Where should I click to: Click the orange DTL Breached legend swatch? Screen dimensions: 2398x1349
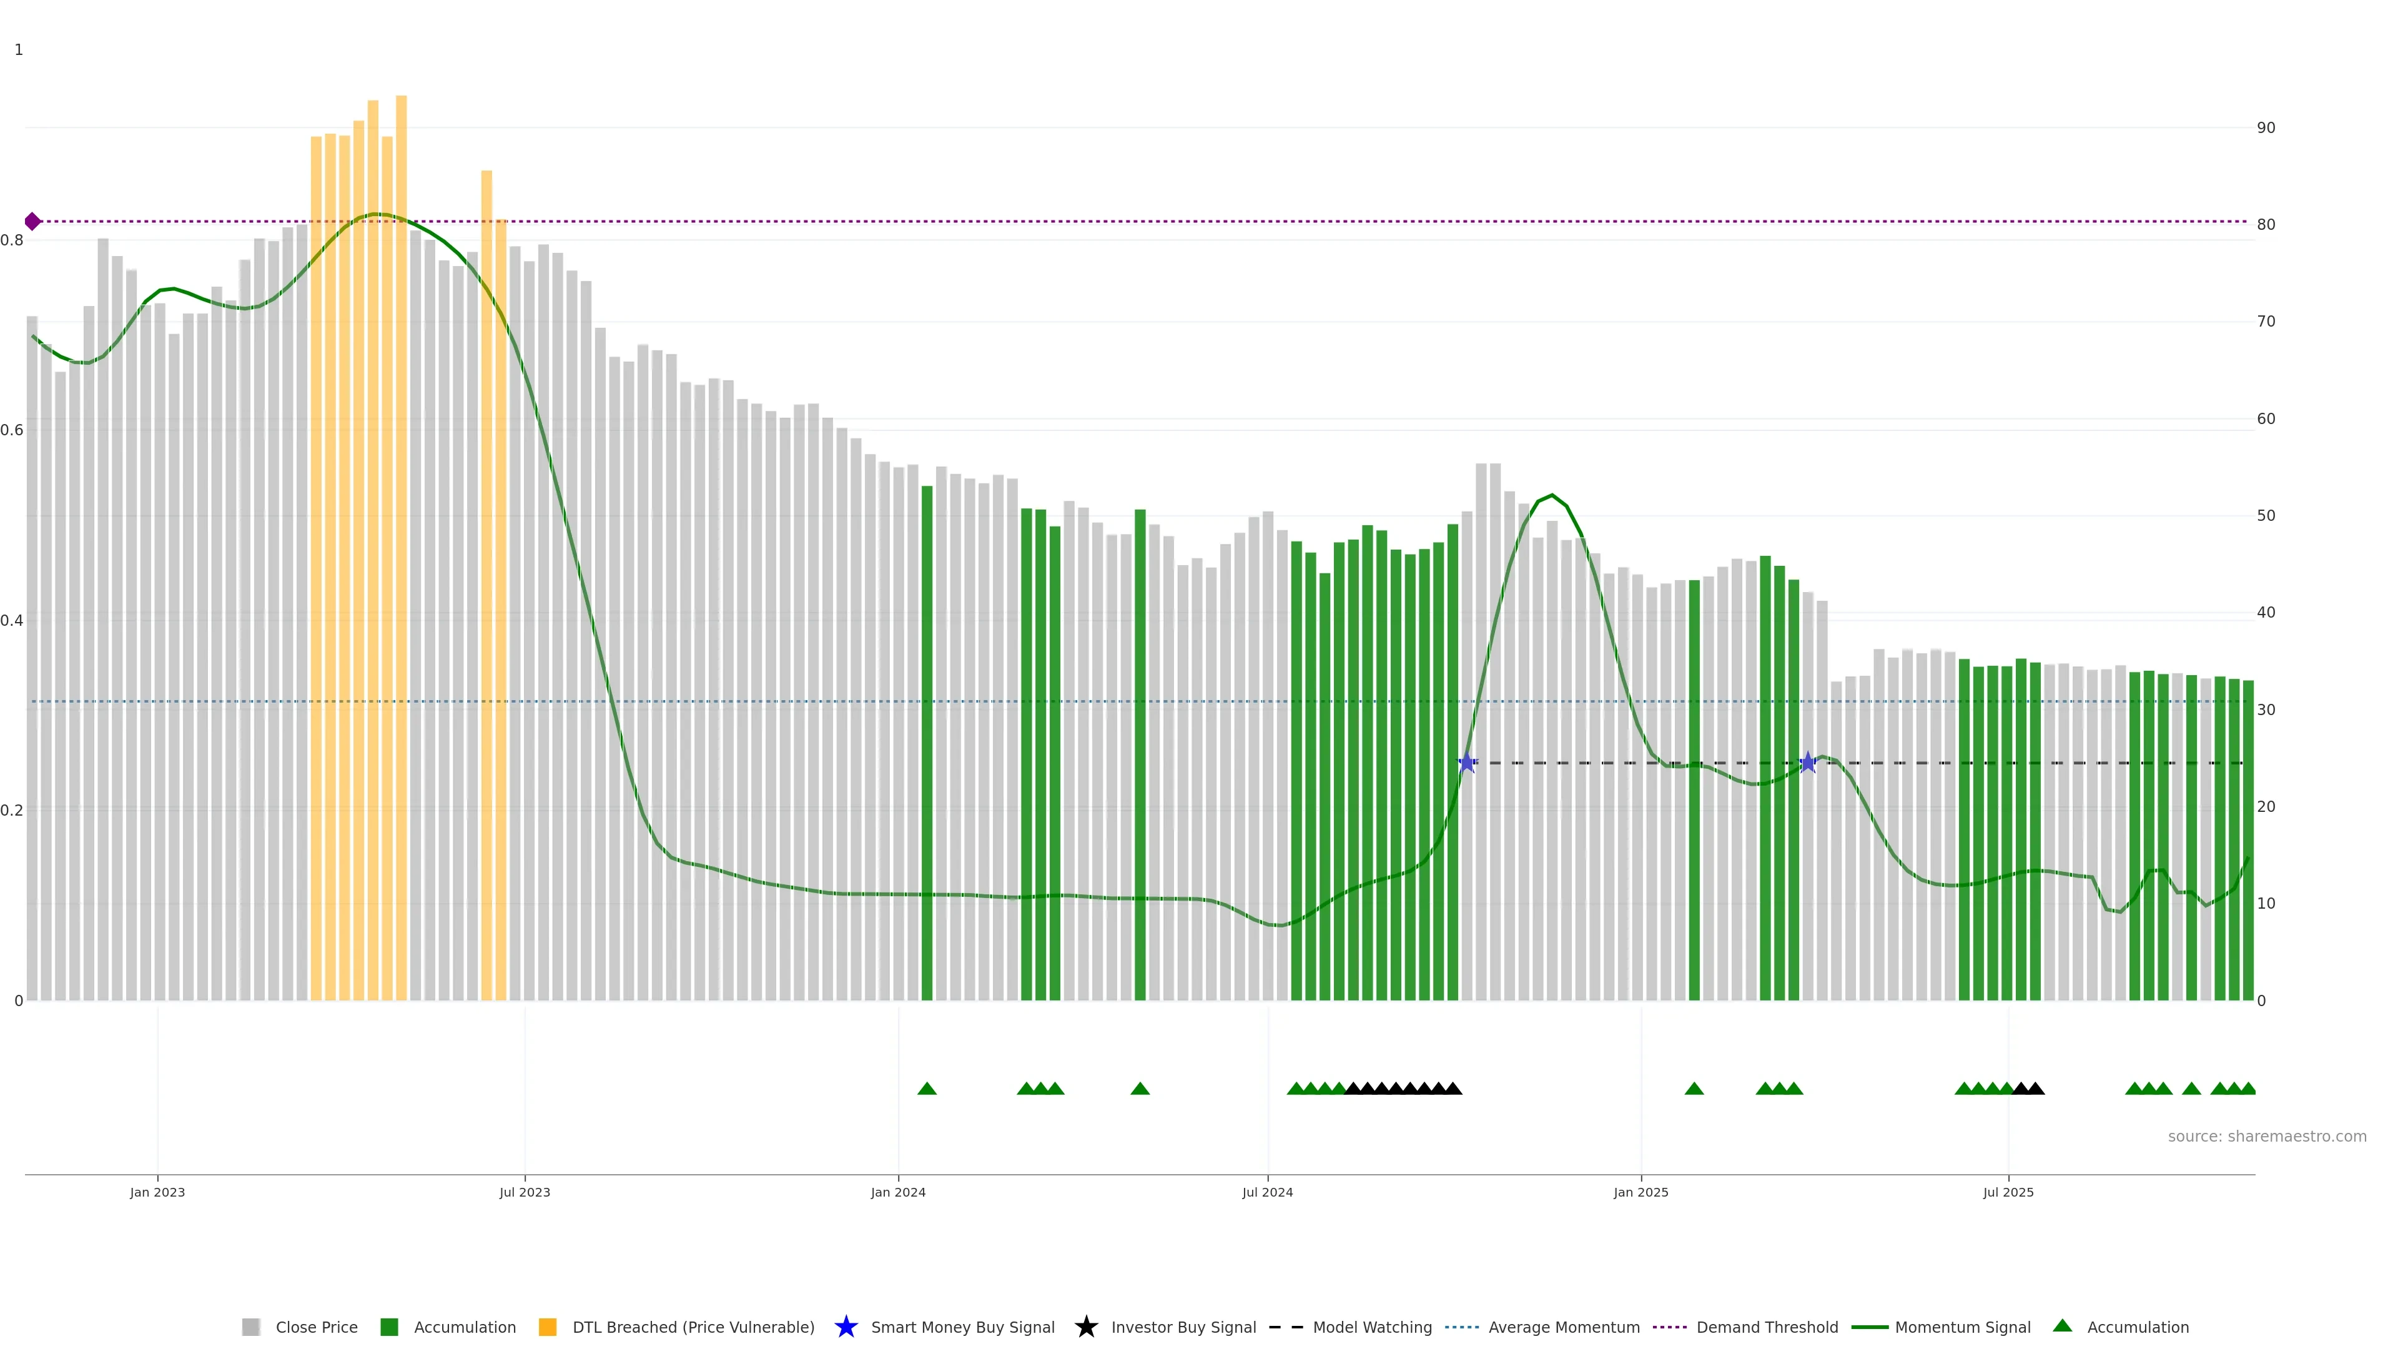[x=548, y=1328]
